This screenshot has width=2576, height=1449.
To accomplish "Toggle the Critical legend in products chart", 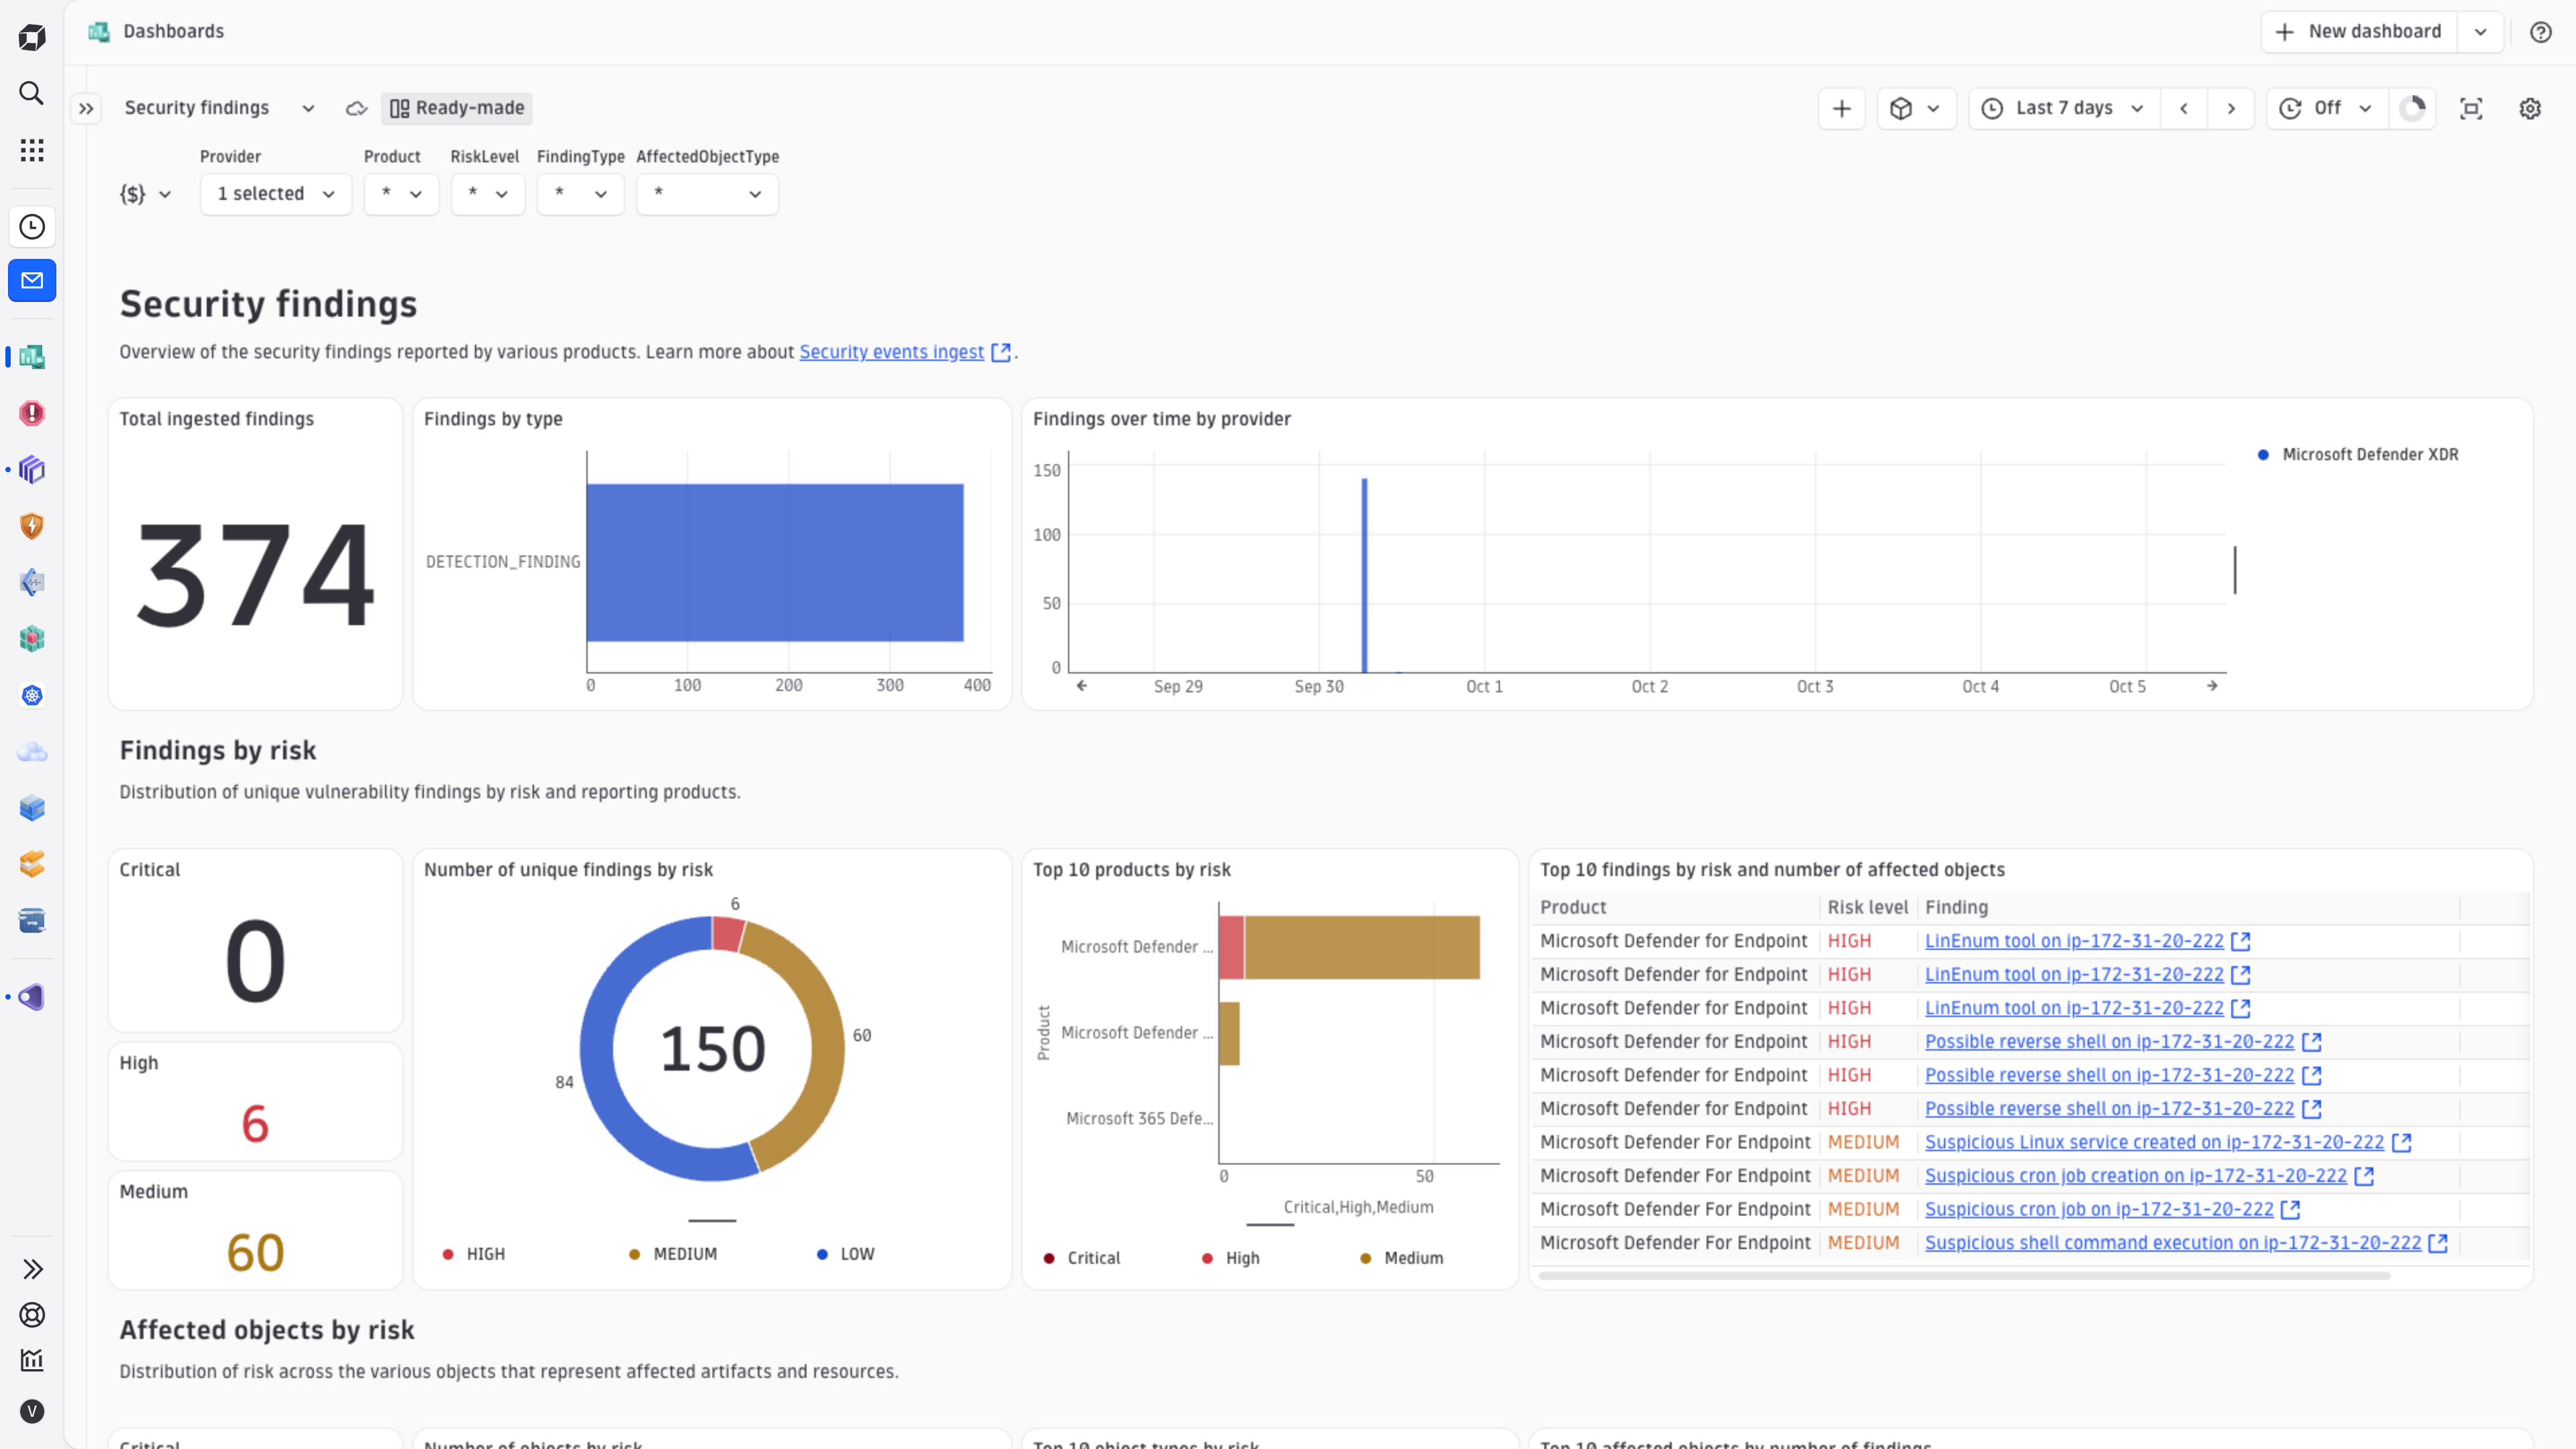I will click(x=1082, y=1258).
